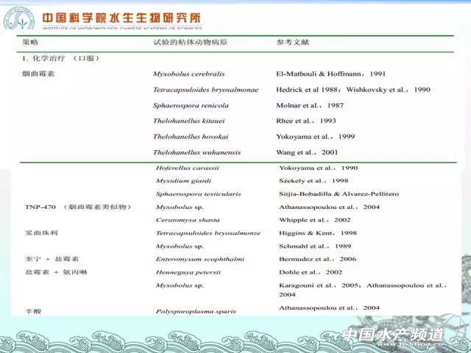Select the 参考文献 column header

(293, 43)
